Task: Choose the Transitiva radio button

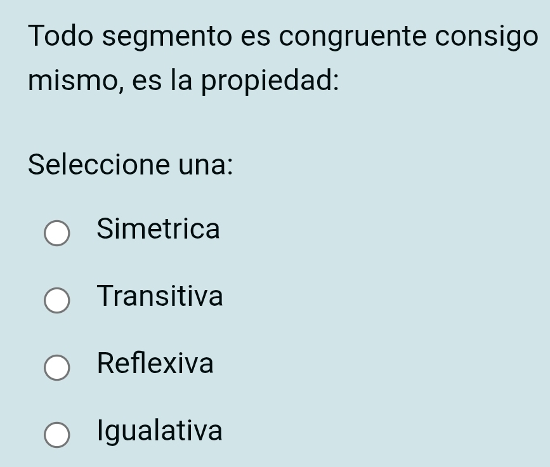Action: (x=57, y=301)
